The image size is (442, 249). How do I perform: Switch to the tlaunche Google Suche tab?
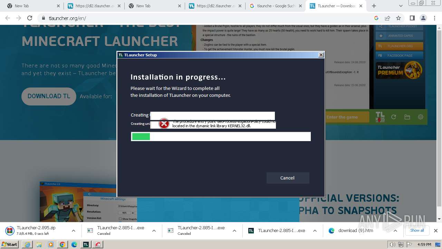coord(276,6)
